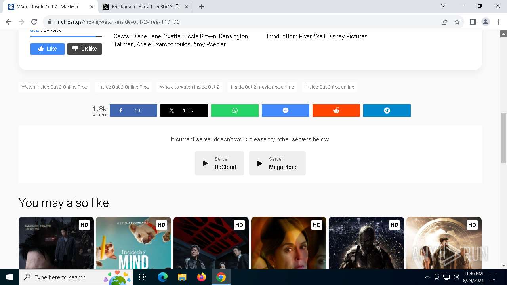Launch Firefox from taskbar
The height and width of the screenshot is (285, 507).
coord(202,277)
